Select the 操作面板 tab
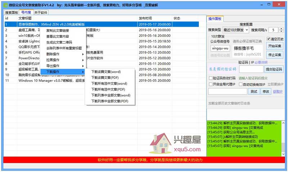The width and height of the screenshot is (288, 172). point(215,19)
